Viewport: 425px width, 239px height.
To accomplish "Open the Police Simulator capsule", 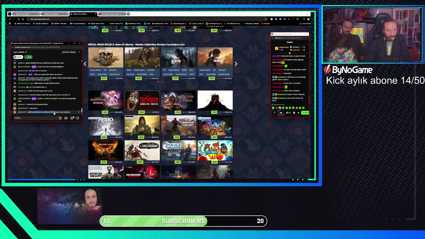I will [179, 150].
